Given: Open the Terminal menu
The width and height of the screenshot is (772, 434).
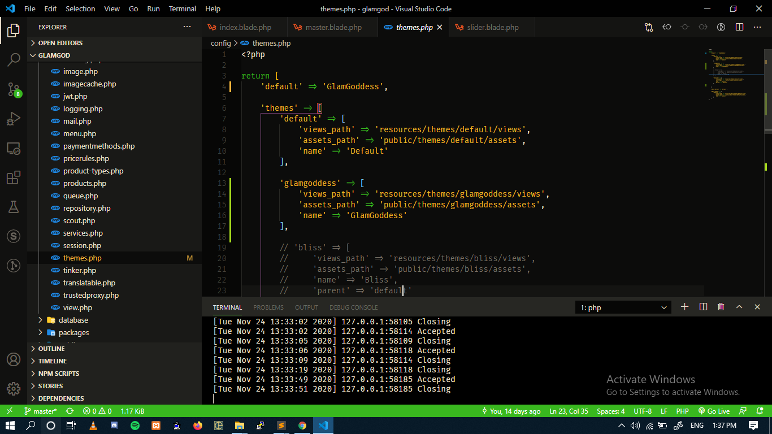Looking at the screenshot, I should click(183, 8).
